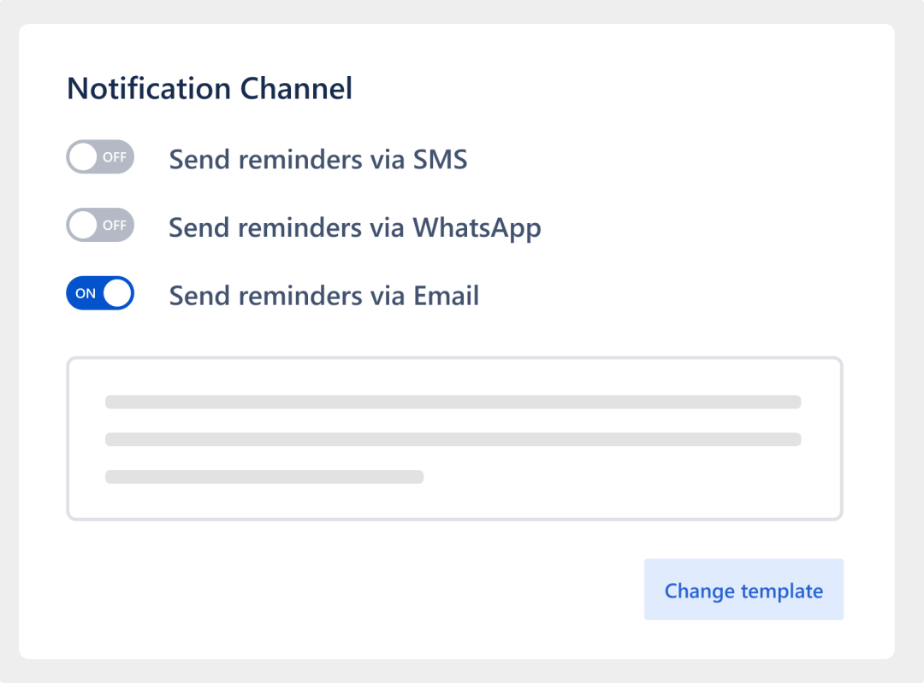Select the 'Send reminders via Email' label
This screenshot has width=924, height=683.
324,296
